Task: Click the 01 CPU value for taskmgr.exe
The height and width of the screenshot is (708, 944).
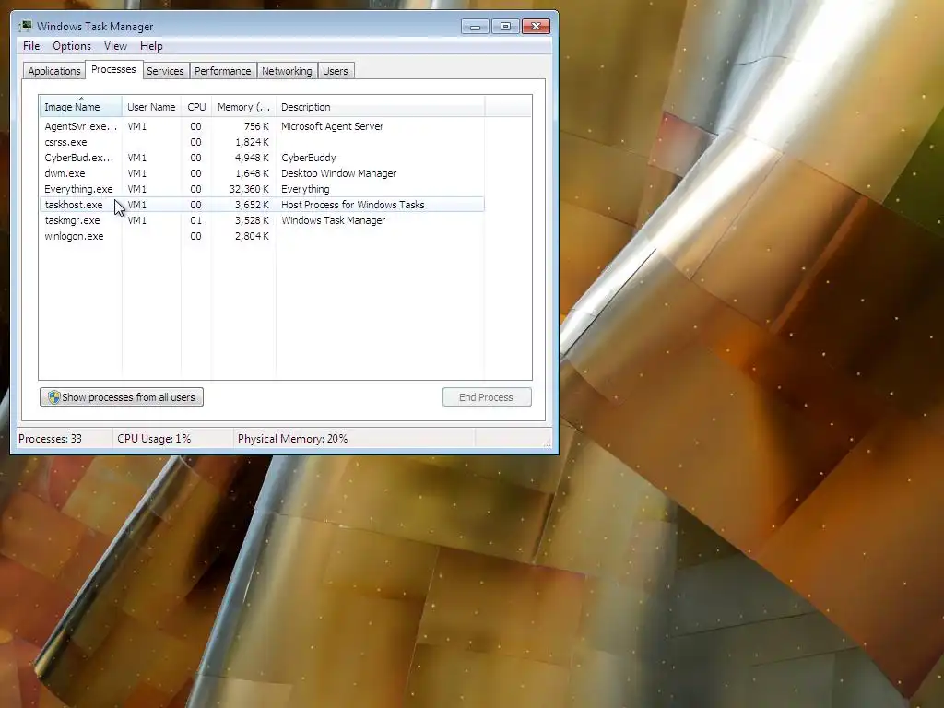Action: (195, 220)
